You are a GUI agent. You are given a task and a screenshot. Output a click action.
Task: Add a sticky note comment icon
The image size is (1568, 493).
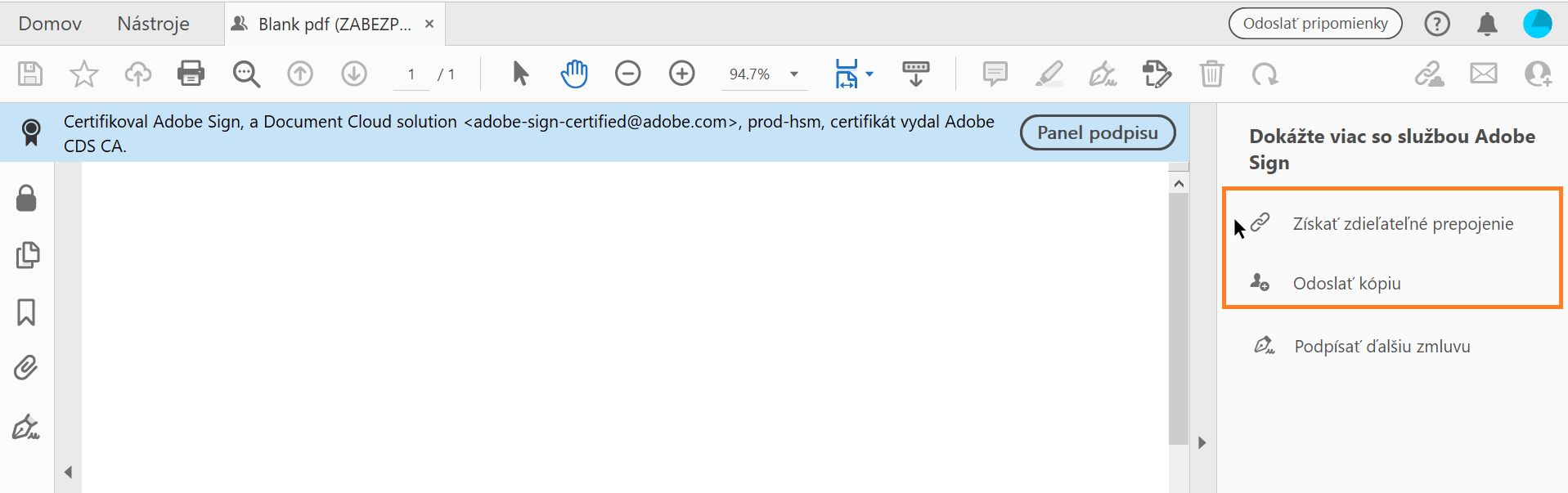pos(995,74)
